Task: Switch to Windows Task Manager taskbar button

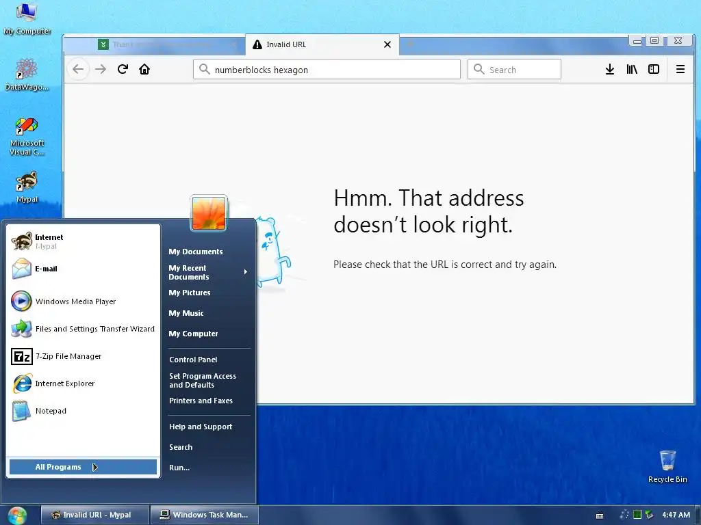Action: 204,515
